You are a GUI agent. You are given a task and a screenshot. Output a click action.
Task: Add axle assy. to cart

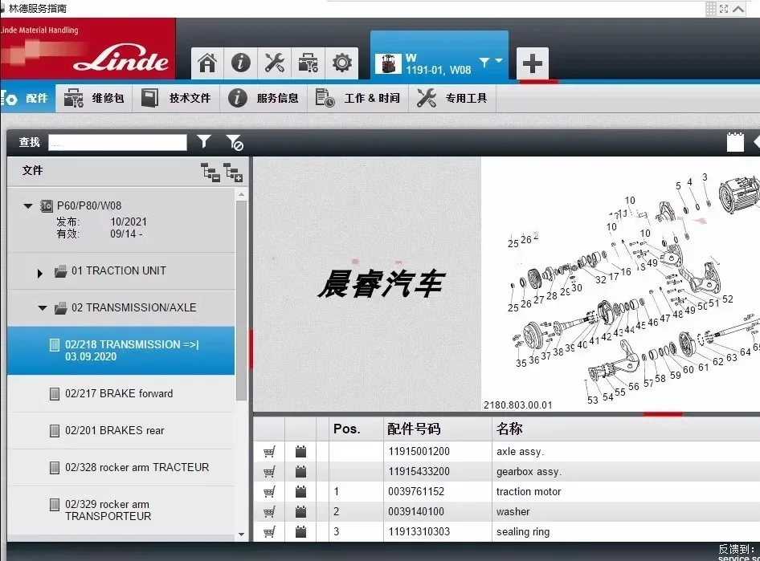(269, 452)
